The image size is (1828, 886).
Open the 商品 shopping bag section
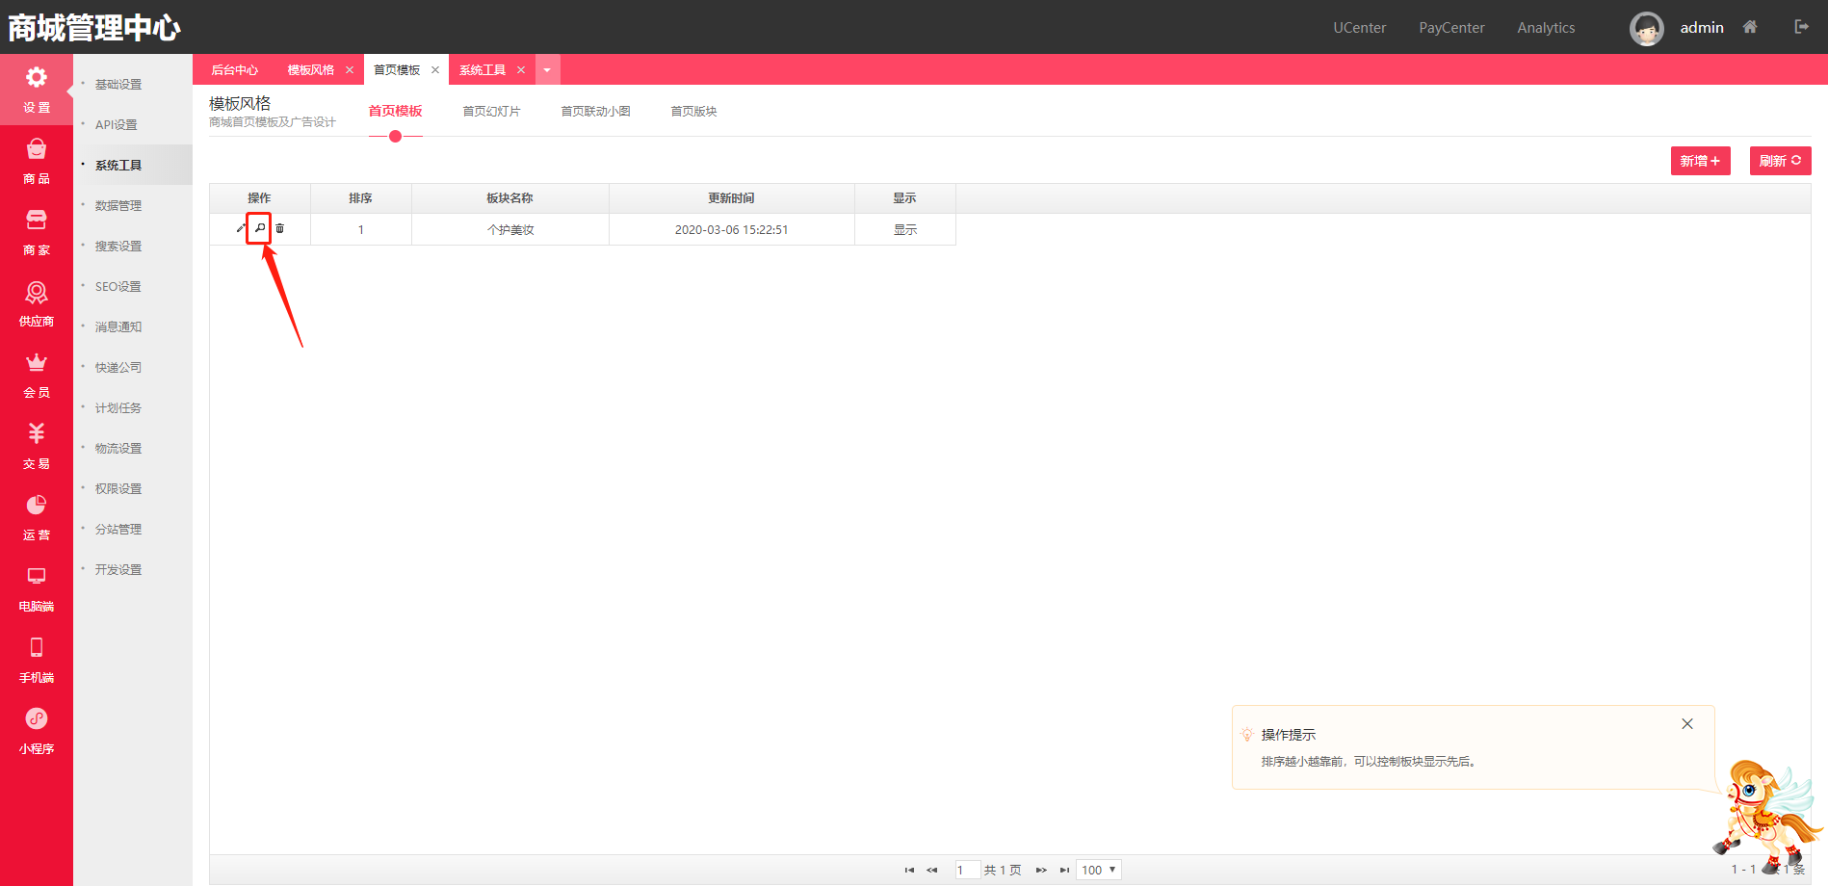coord(37,148)
